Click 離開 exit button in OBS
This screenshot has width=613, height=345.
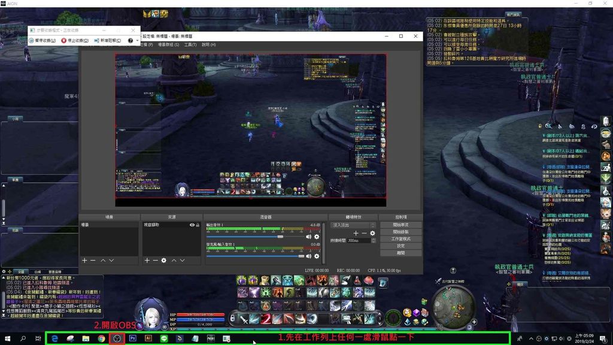point(400,253)
